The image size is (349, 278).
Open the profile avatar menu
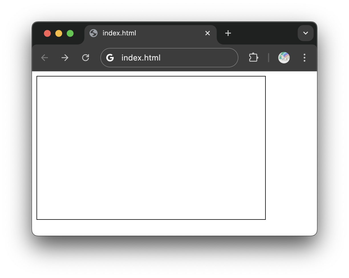(x=284, y=58)
